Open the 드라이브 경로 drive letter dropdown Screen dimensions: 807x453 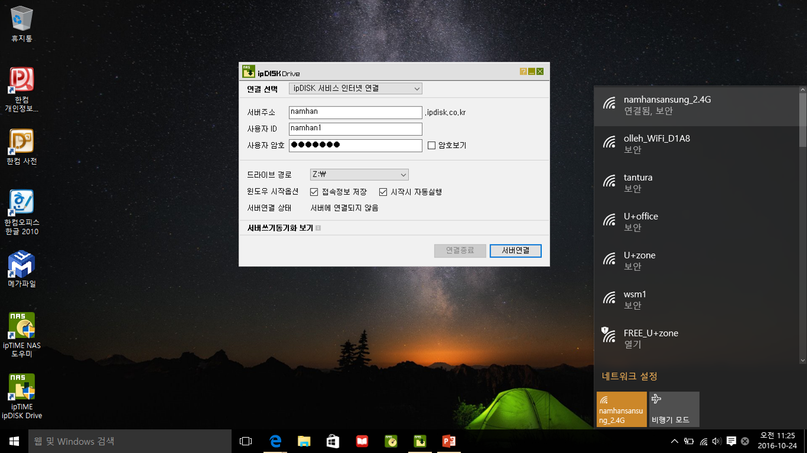[x=360, y=175]
